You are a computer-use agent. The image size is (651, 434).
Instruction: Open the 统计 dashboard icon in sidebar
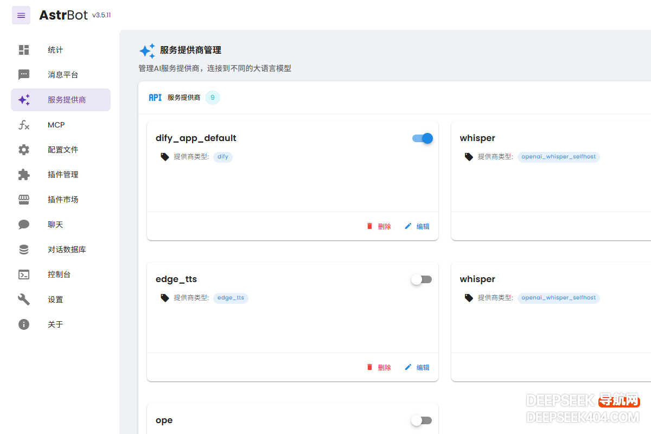click(24, 50)
